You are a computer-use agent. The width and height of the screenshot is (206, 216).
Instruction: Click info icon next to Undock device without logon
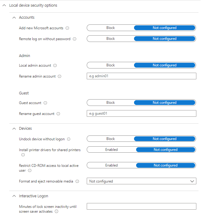(69, 139)
